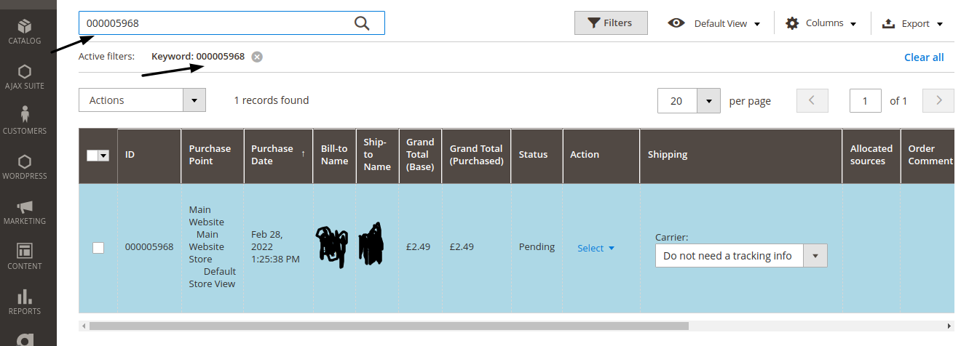Open the Reports bar chart menu
Screen dimensions: 969x346
[x=25, y=302]
